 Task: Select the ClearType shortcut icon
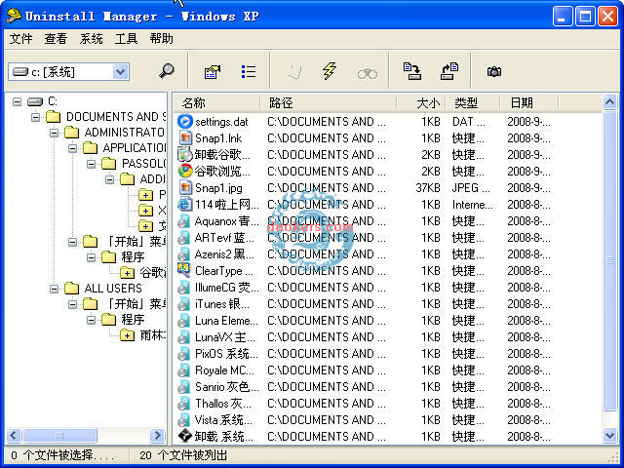[184, 271]
